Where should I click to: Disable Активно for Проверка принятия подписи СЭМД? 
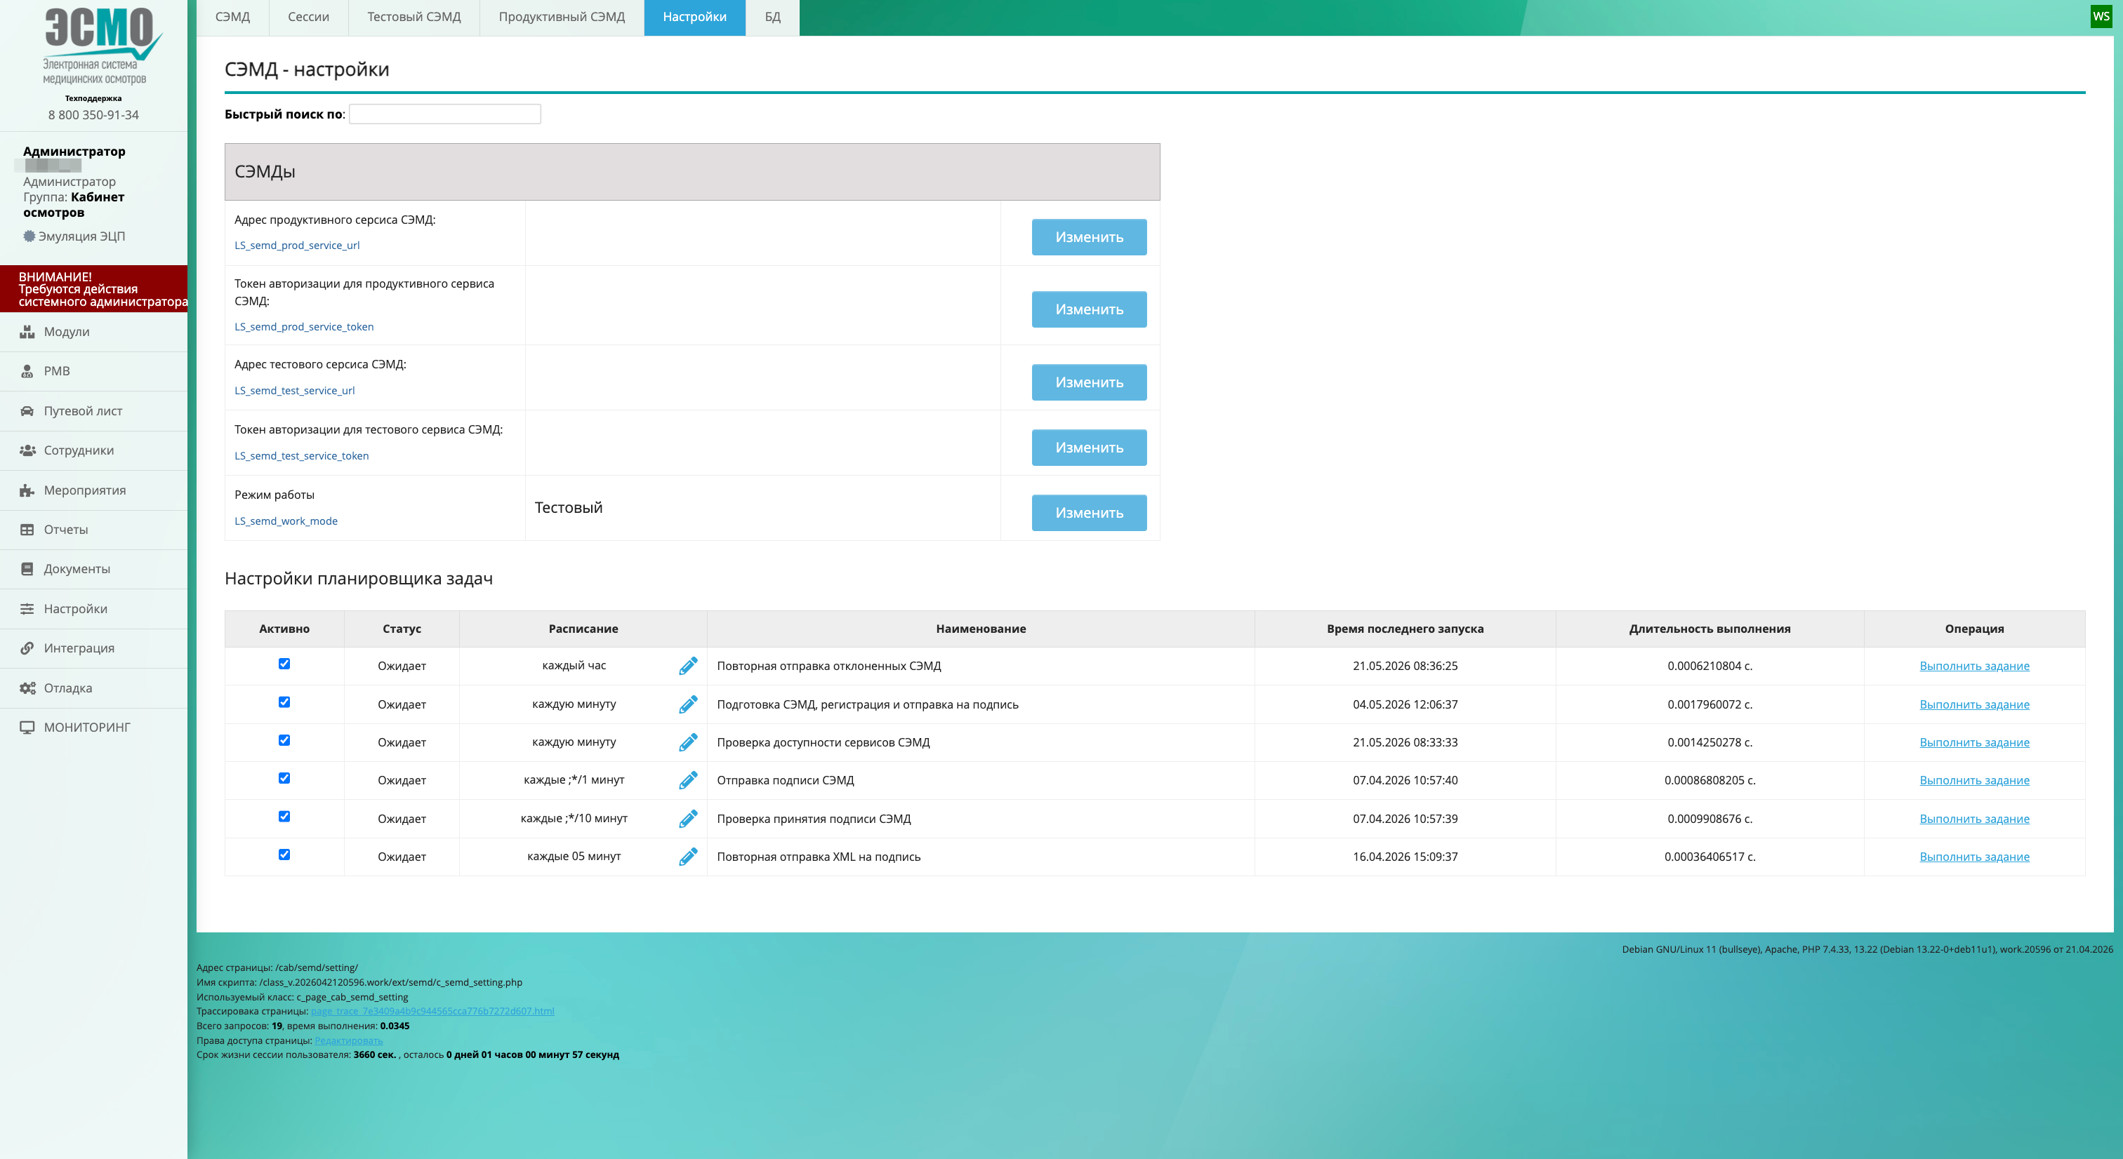tap(284, 817)
